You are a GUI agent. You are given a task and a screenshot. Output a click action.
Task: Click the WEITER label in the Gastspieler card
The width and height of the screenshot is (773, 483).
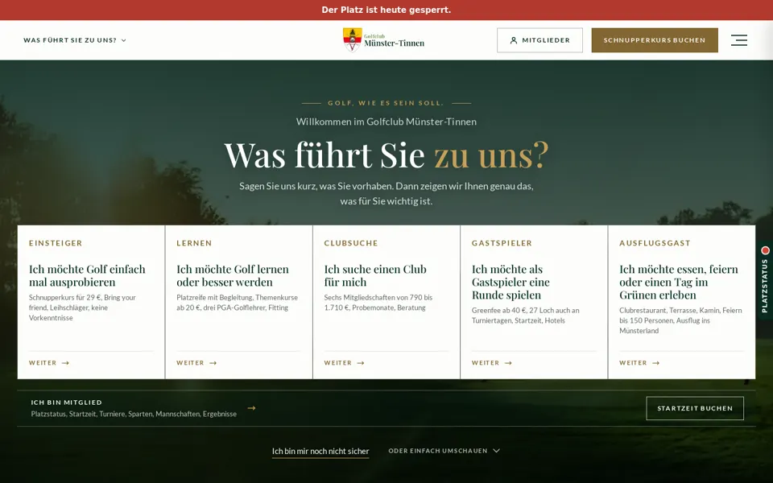coord(486,363)
